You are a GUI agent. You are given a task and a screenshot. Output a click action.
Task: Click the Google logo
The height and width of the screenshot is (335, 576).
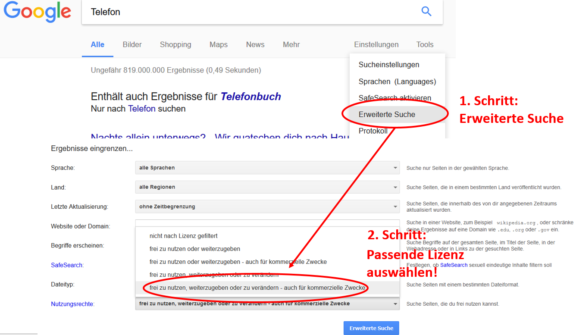click(x=38, y=12)
